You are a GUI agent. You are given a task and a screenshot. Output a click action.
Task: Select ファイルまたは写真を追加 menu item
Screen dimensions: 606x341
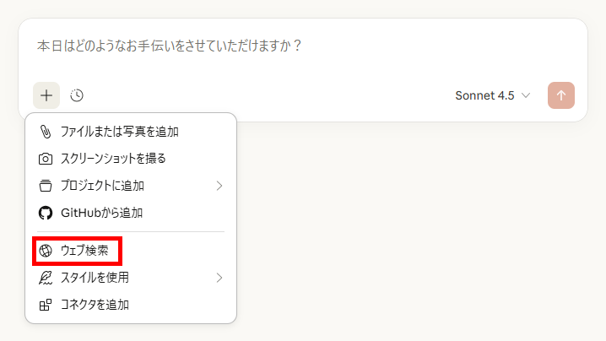[x=131, y=132]
